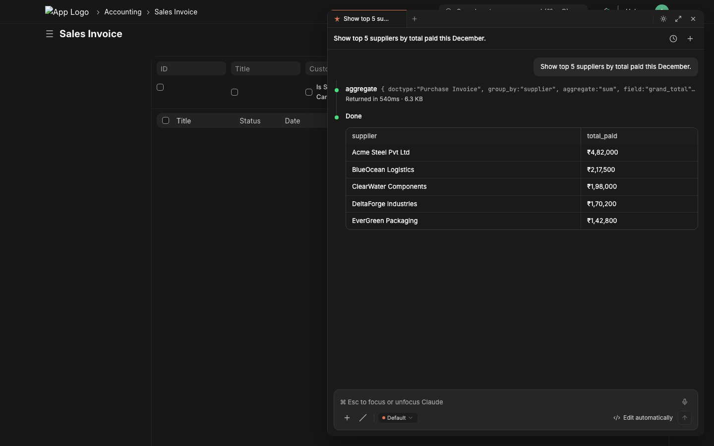Close the Claude assistant panel

coord(693,19)
